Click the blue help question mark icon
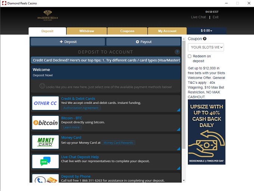Screen dimensions: 254x191 (x=177, y=52)
